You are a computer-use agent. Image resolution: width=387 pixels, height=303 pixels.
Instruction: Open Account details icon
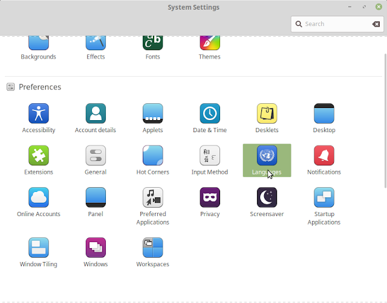96,113
